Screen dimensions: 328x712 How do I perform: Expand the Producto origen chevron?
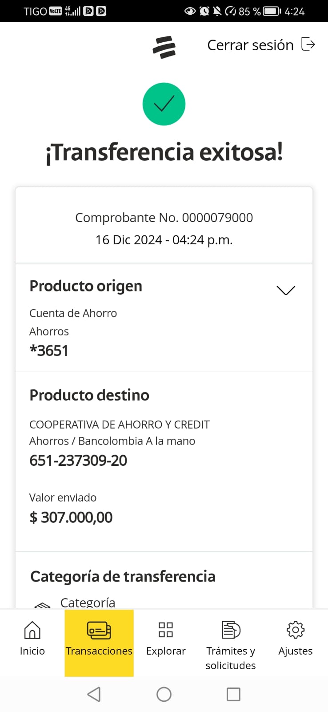tap(286, 290)
